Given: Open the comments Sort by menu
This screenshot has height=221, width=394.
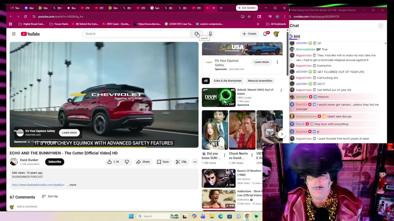Looking at the screenshot, I should [x=50, y=196].
